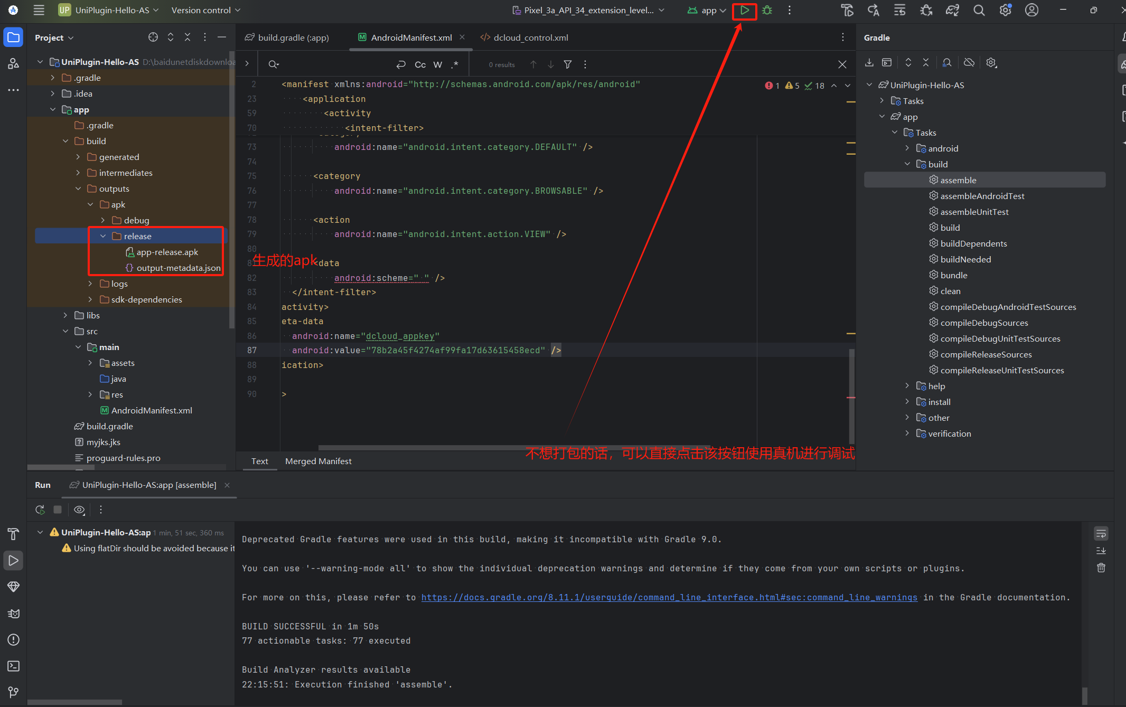Click the Gradle download sources icon
Image resolution: width=1126 pixels, height=707 pixels.
point(869,62)
